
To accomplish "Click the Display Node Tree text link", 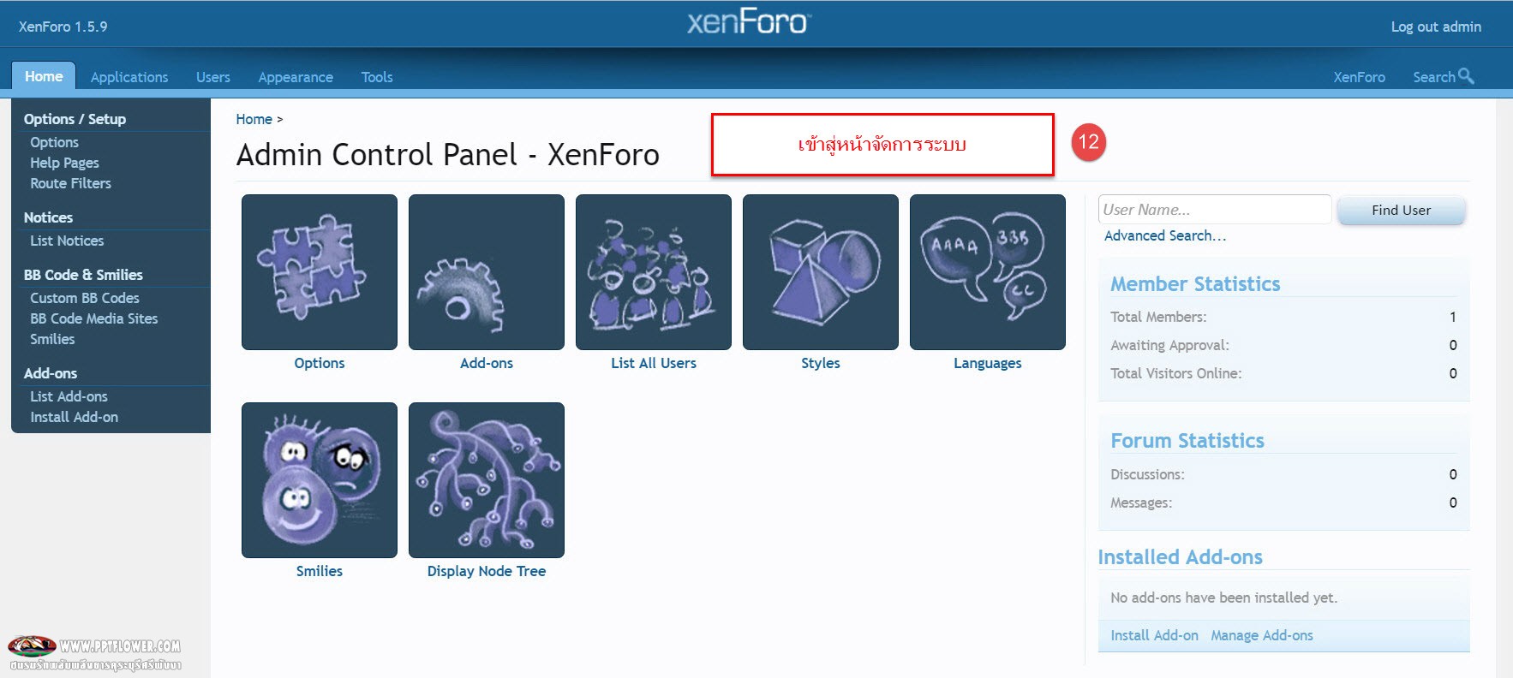I will point(487,571).
